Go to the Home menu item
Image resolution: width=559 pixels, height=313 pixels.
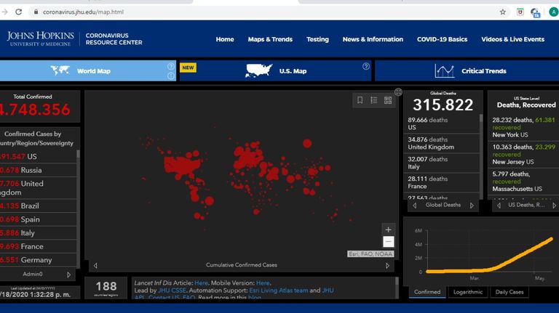(x=225, y=39)
